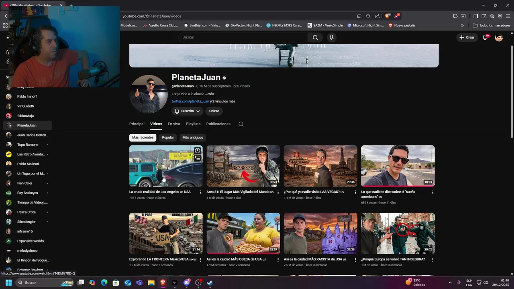This screenshot has height=289, width=514.
Task: Open browser main hamburger menu
Action: coord(508,16)
